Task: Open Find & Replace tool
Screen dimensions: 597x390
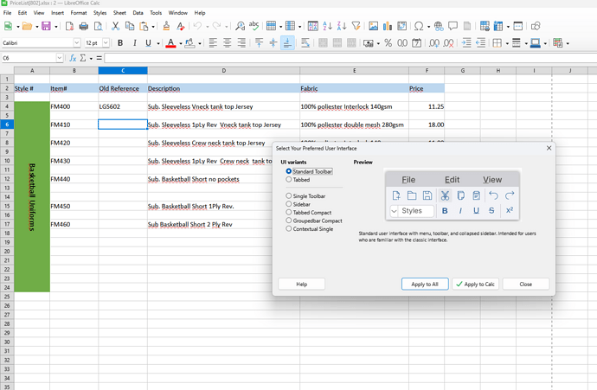Action: tap(239, 27)
